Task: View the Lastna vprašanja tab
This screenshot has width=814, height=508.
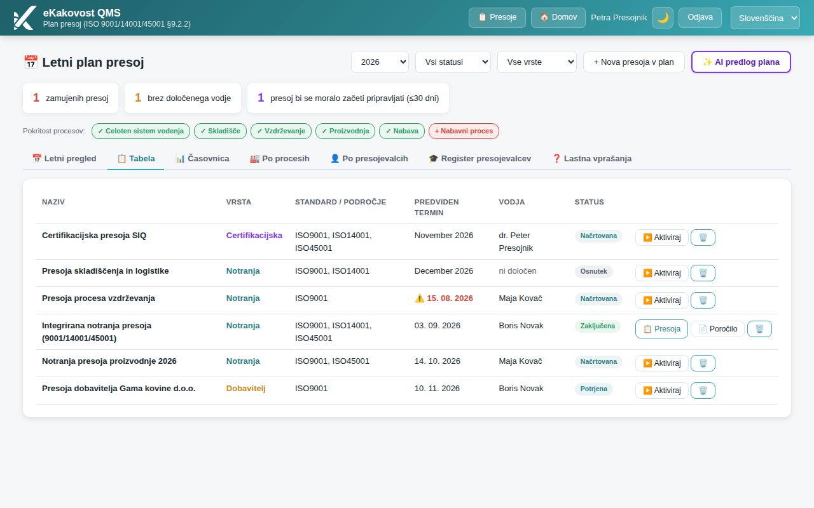Action: (591, 159)
